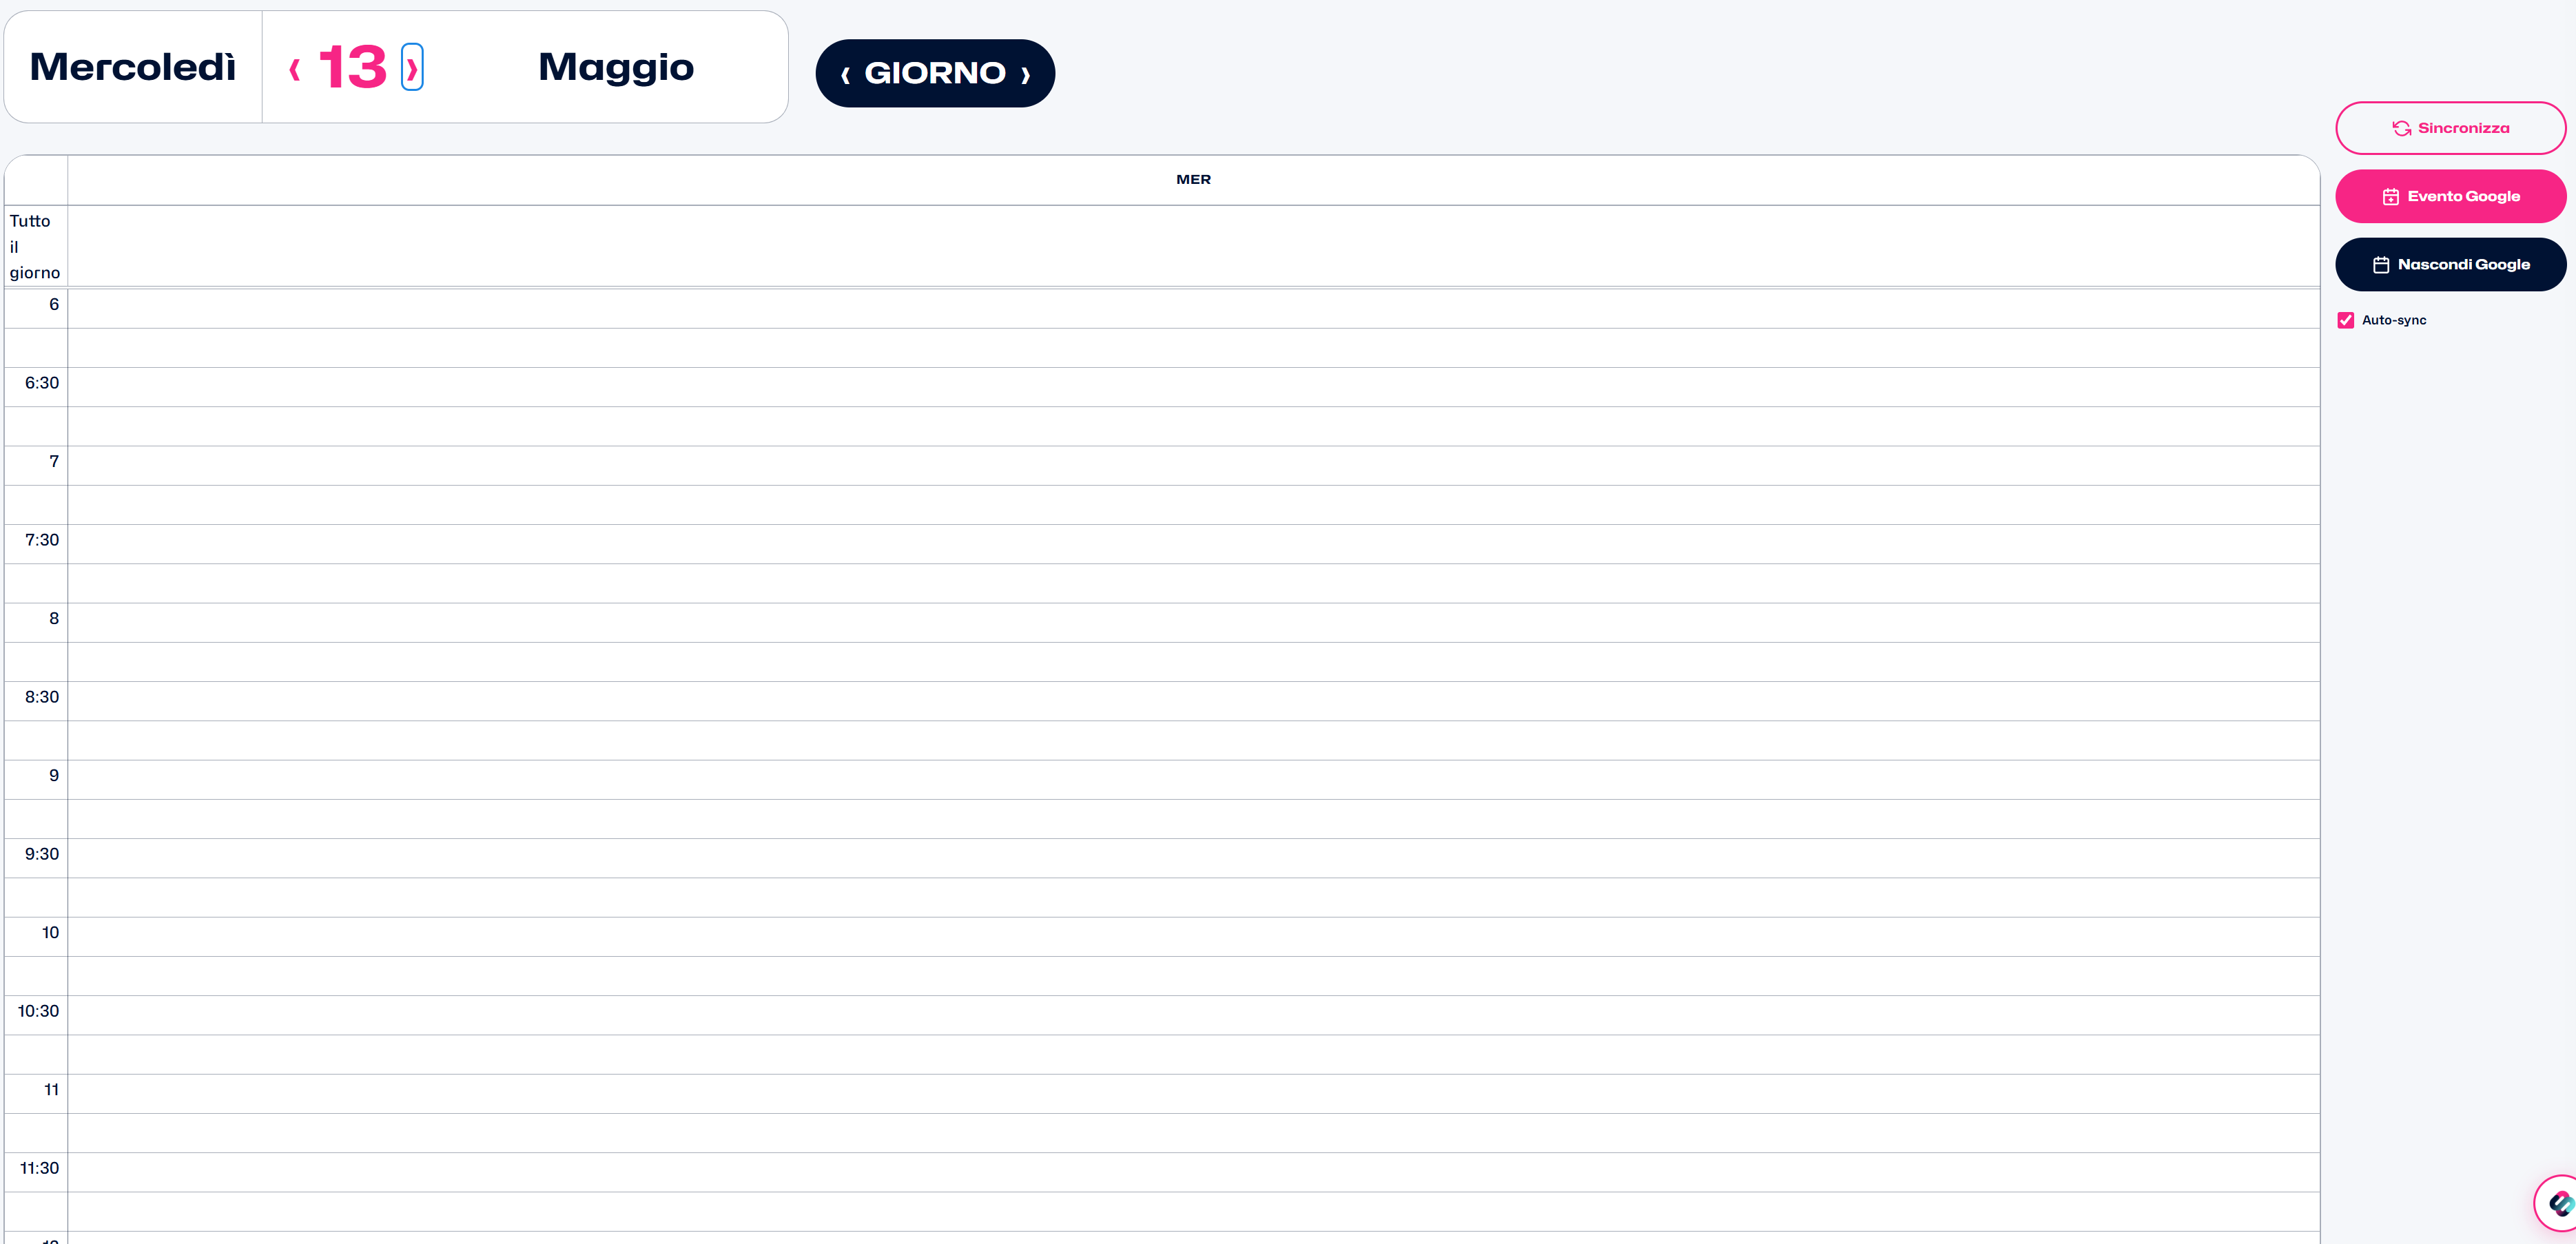Go to previous day using left chevron
The height and width of the screenshot is (1244, 2576).
295,69
